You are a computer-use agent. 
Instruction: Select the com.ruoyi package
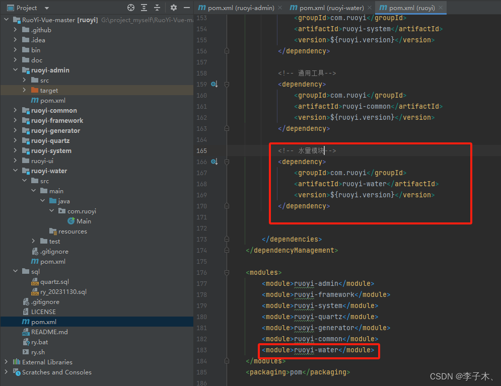click(82, 211)
